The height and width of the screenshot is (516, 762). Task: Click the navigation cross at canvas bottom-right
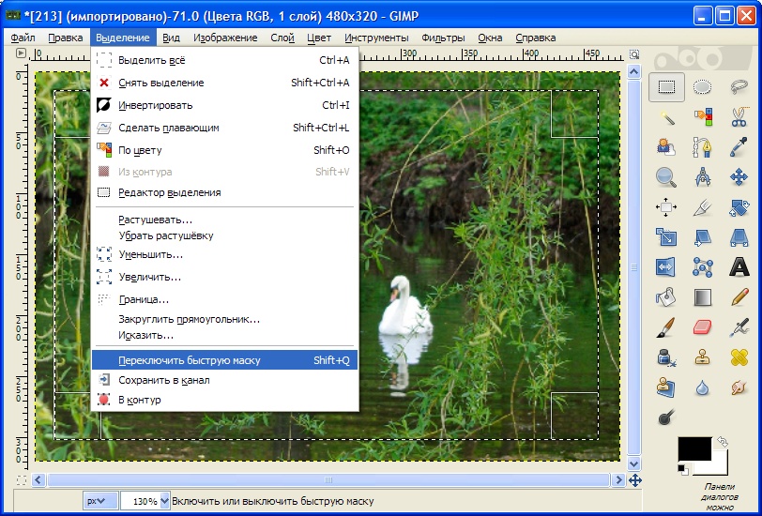point(635,480)
